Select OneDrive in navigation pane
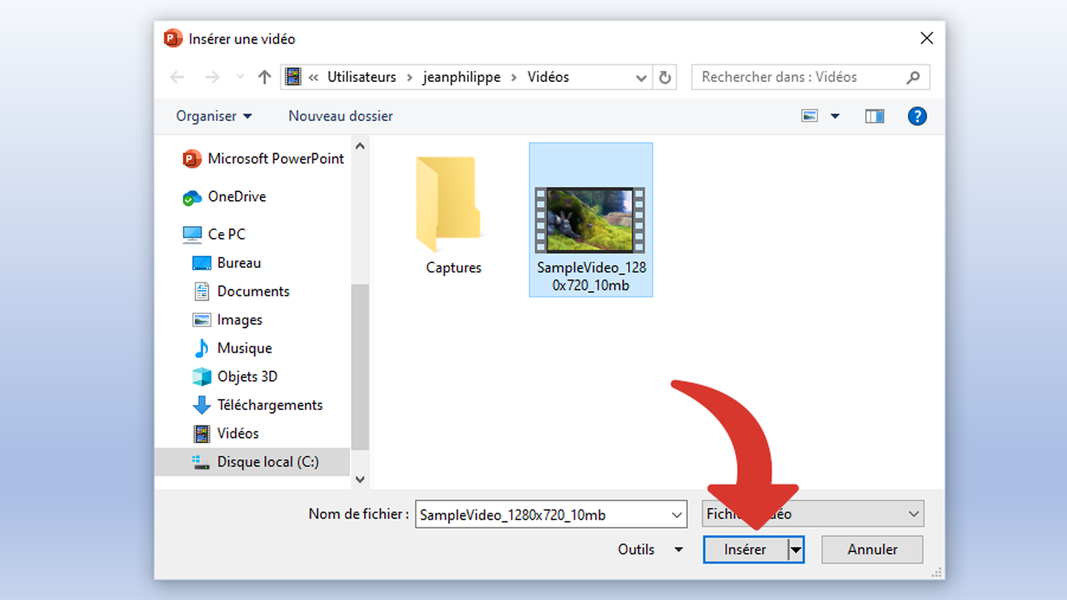The height and width of the screenshot is (600, 1067). 225,197
